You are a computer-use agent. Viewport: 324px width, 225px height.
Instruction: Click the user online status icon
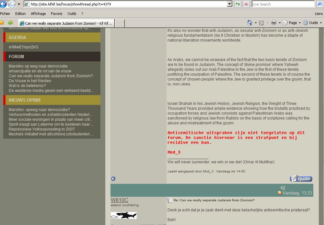pos(113,179)
